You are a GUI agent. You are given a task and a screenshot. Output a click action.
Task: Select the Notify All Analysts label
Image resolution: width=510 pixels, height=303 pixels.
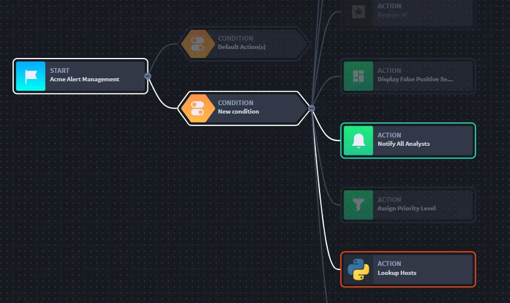pos(404,144)
